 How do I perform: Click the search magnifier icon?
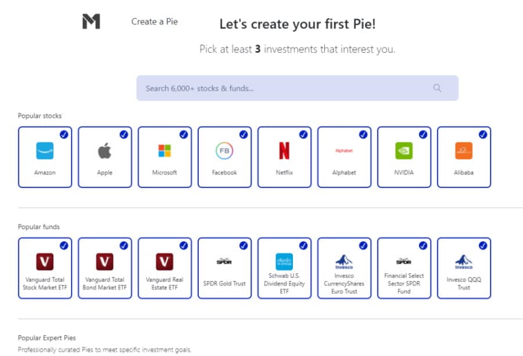[x=437, y=88]
